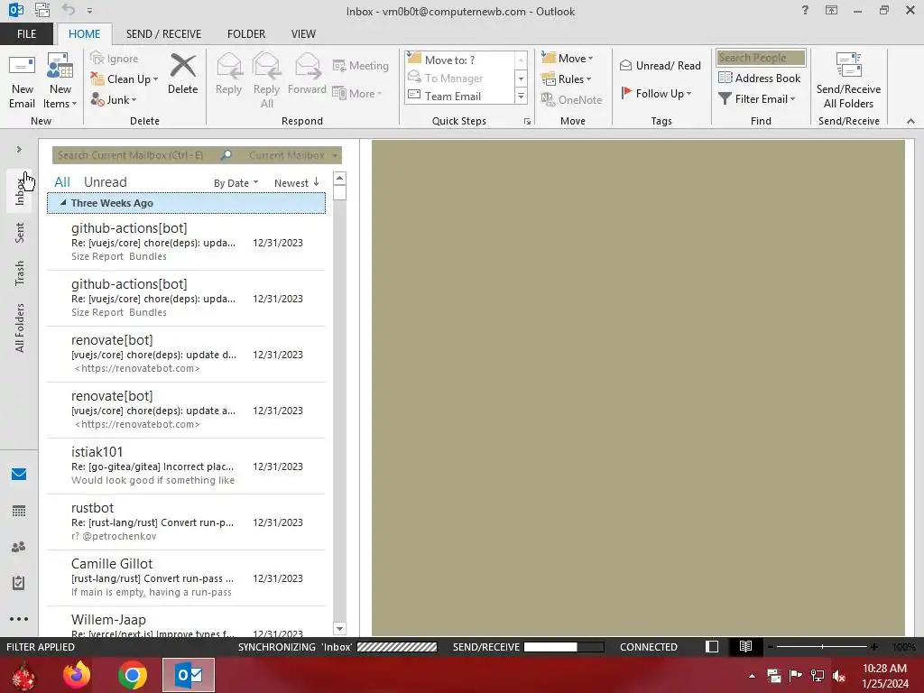Open istiak101 go-gitea email
Viewport: 924px width, 693px height.
click(x=186, y=466)
